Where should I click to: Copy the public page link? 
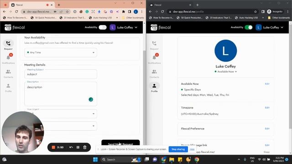[x=266, y=152]
